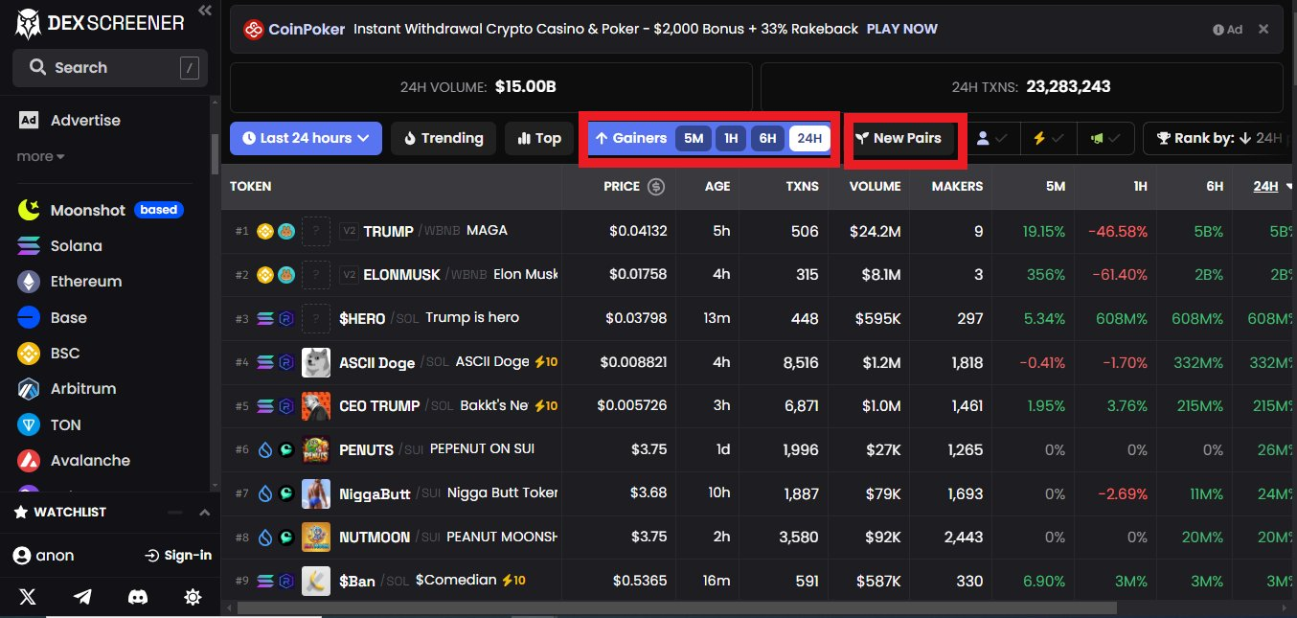Open the Telegram icon in sidebar footer

pos(83,597)
